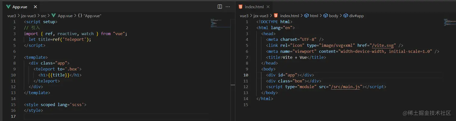The height and width of the screenshot is (121, 456).
Task: Place cursor on meta charset="UTF-8" line
Action: (x=295, y=40)
